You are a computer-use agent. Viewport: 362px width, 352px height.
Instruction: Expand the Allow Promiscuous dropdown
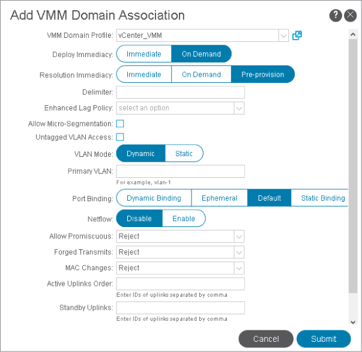coord(239,237)
